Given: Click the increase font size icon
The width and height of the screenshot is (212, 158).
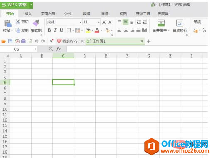Looking at the screenshot, I should 104,22.
